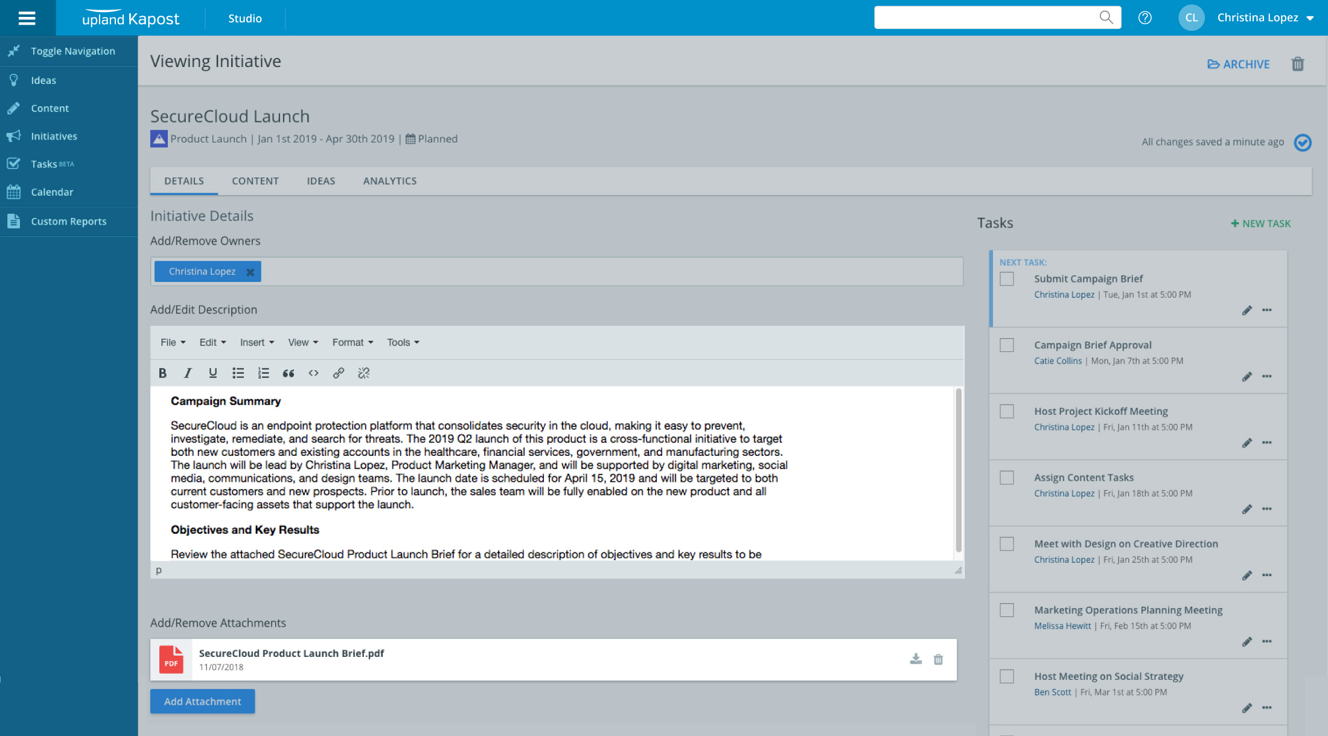Click the Add Attachment button
The height and width of the screenshot is (736, 1328).
[x=202, y=702]
